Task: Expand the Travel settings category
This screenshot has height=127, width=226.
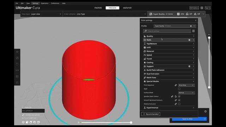Action: [x=169, y=59]
